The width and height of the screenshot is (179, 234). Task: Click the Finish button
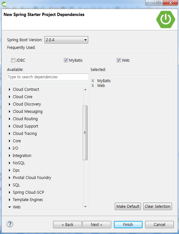point(128,225)
